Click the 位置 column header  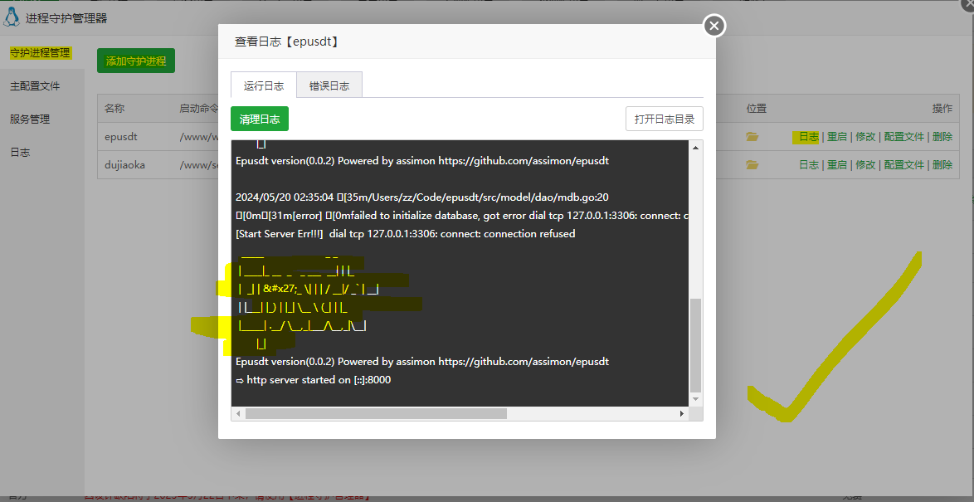coord(756,108)
